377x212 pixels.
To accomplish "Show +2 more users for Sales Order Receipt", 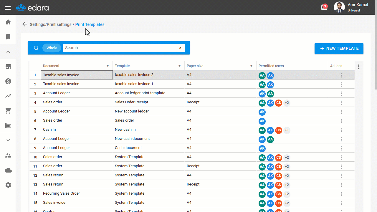I will (287, 103).
